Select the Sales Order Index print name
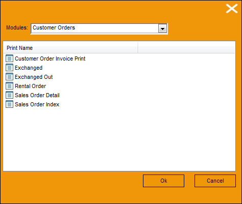 pyautogui.click(x=37, y=104)
